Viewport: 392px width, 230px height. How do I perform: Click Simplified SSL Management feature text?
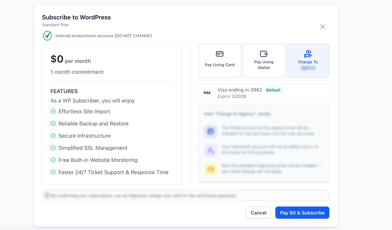coord(93,148)
